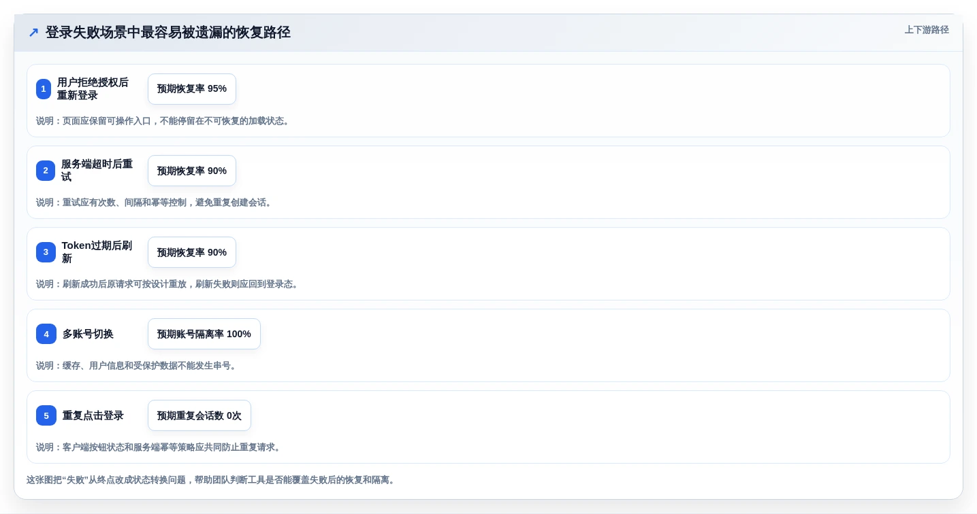Click step number badge 5
Screen dimensions: 977x514
46,415
